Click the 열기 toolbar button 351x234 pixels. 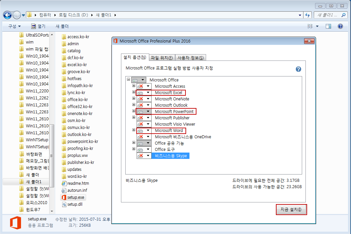[x=38, y=26]
